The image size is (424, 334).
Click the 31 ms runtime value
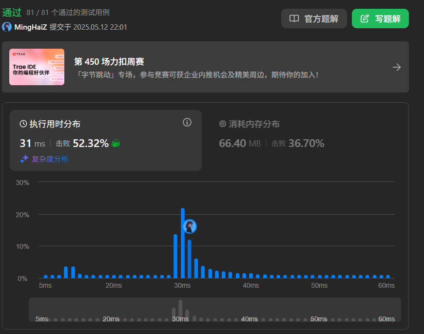[x=33, y=143]
